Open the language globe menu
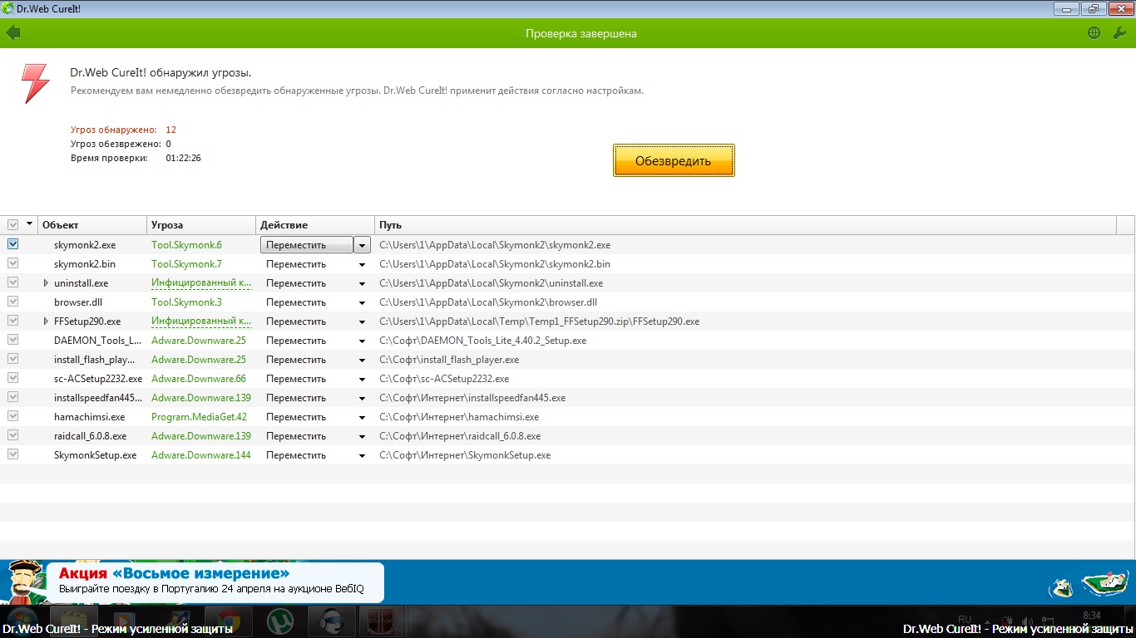 (x=1094, y=33)
